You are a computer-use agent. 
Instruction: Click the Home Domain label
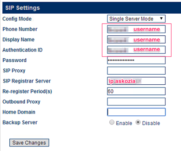[19, 112]
